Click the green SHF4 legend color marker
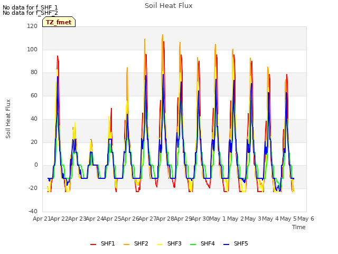Image resolution: width=338 pixels, height=254 pixels. (x=193, y=244)
